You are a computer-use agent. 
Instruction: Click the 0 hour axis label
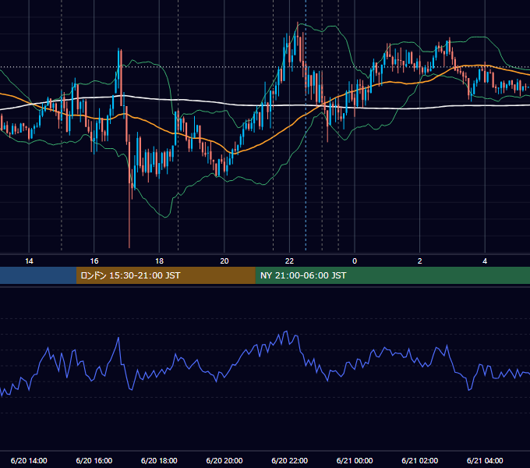coord(355,261)
